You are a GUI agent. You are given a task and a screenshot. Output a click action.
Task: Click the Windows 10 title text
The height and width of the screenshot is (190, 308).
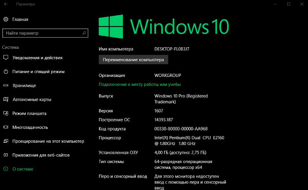tap(179, 27)
